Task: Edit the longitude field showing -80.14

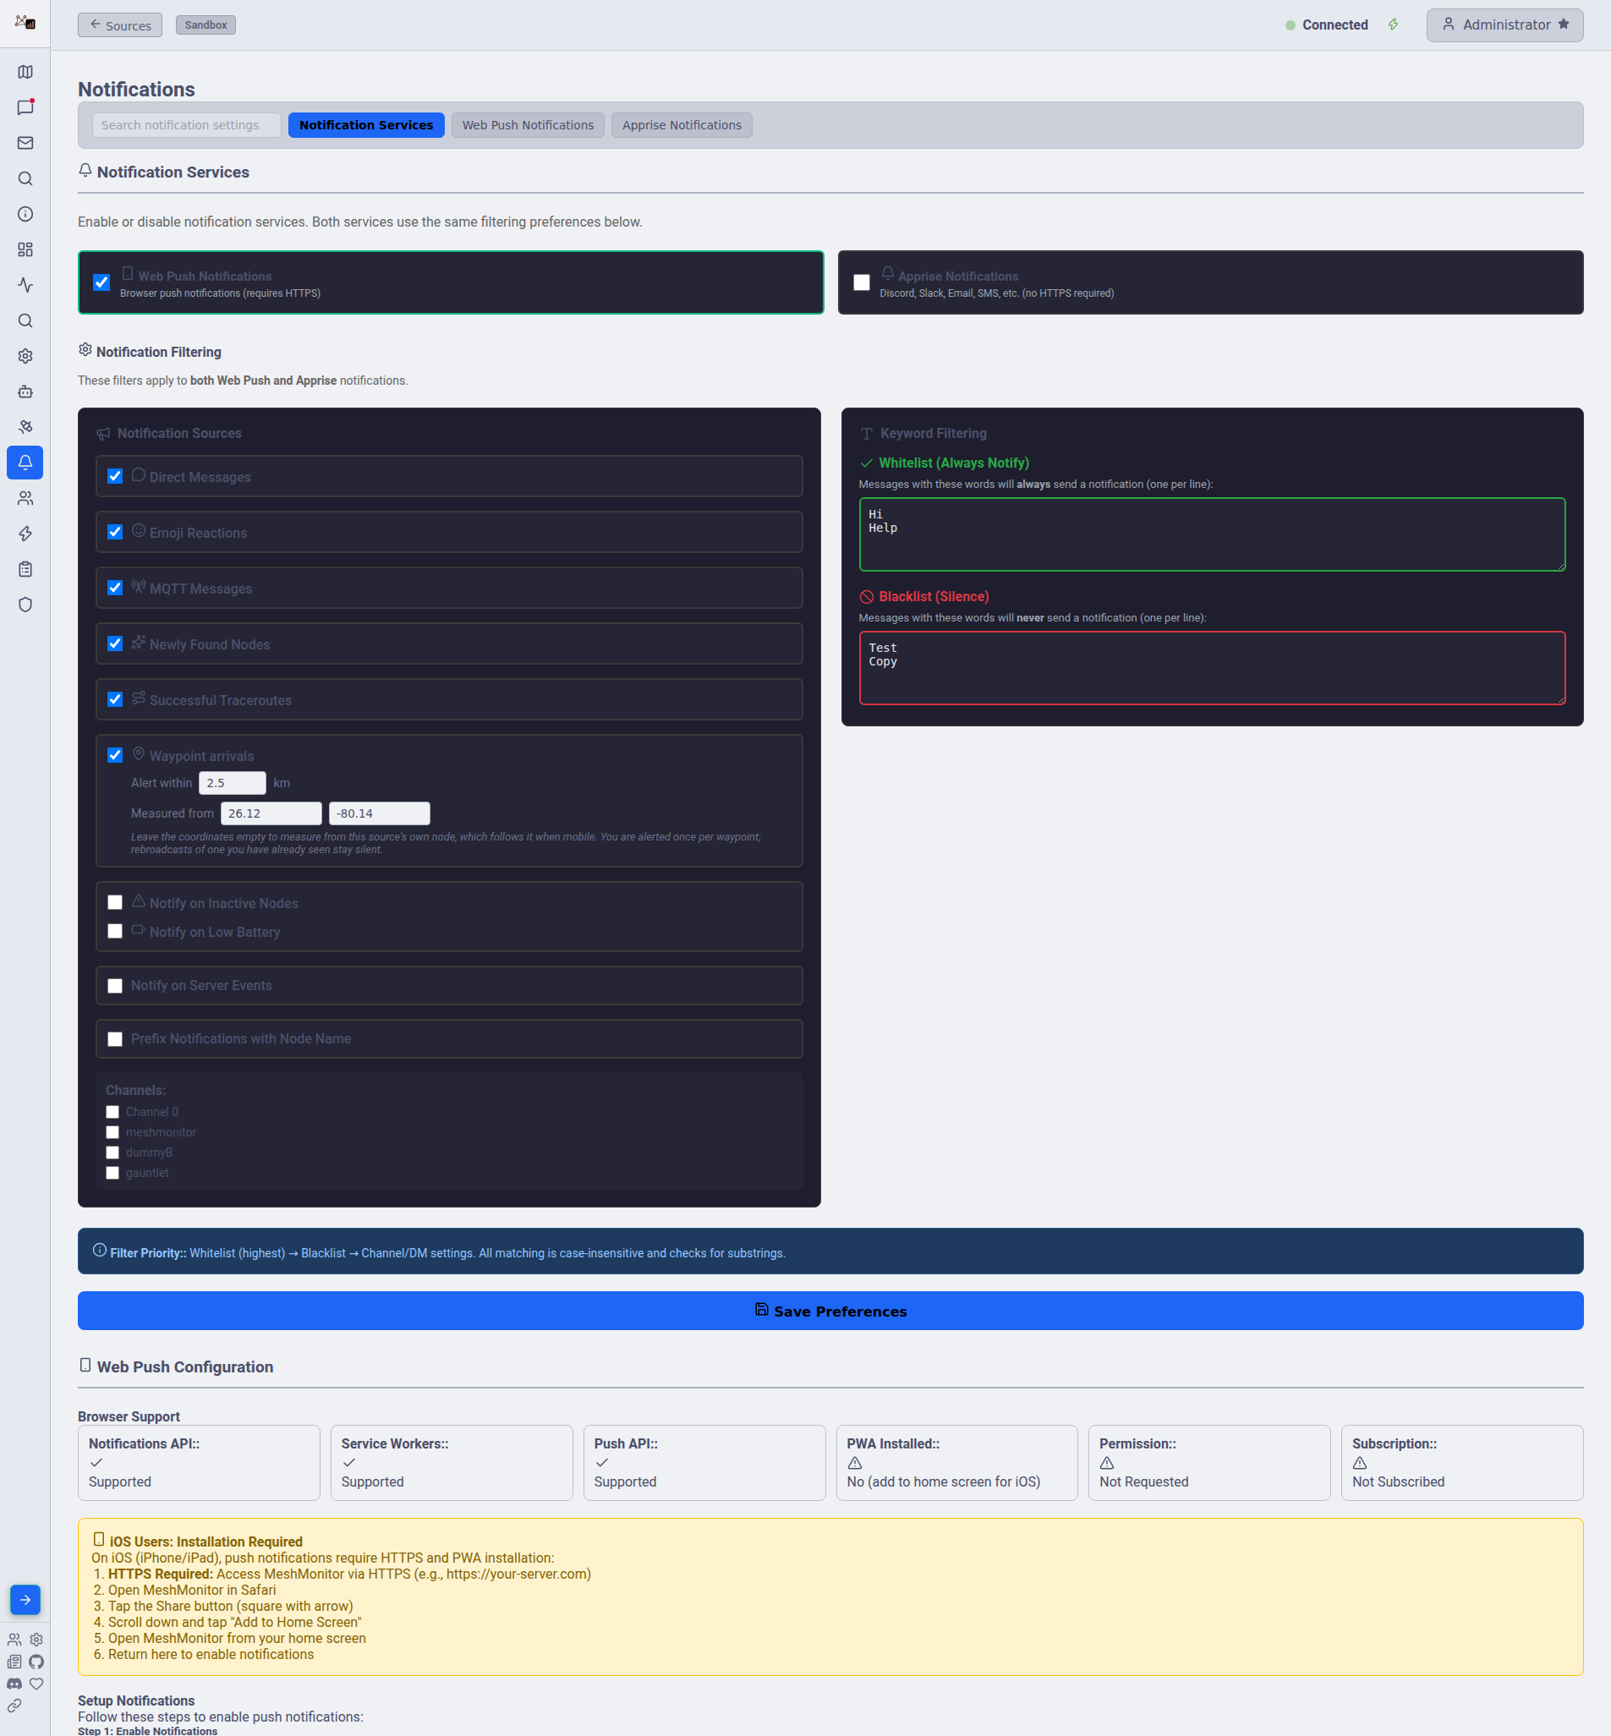Action: click(x=379, y=813)
